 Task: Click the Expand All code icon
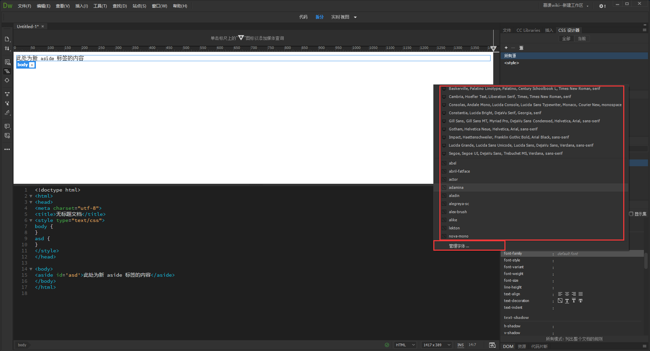[x=7, y=94]
